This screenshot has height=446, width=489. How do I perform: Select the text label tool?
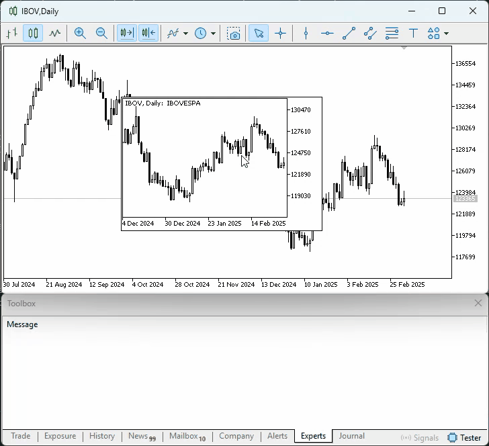(x=413, y=33)
